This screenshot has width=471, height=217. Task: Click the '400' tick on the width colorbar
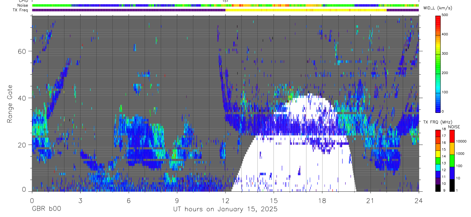445,35
